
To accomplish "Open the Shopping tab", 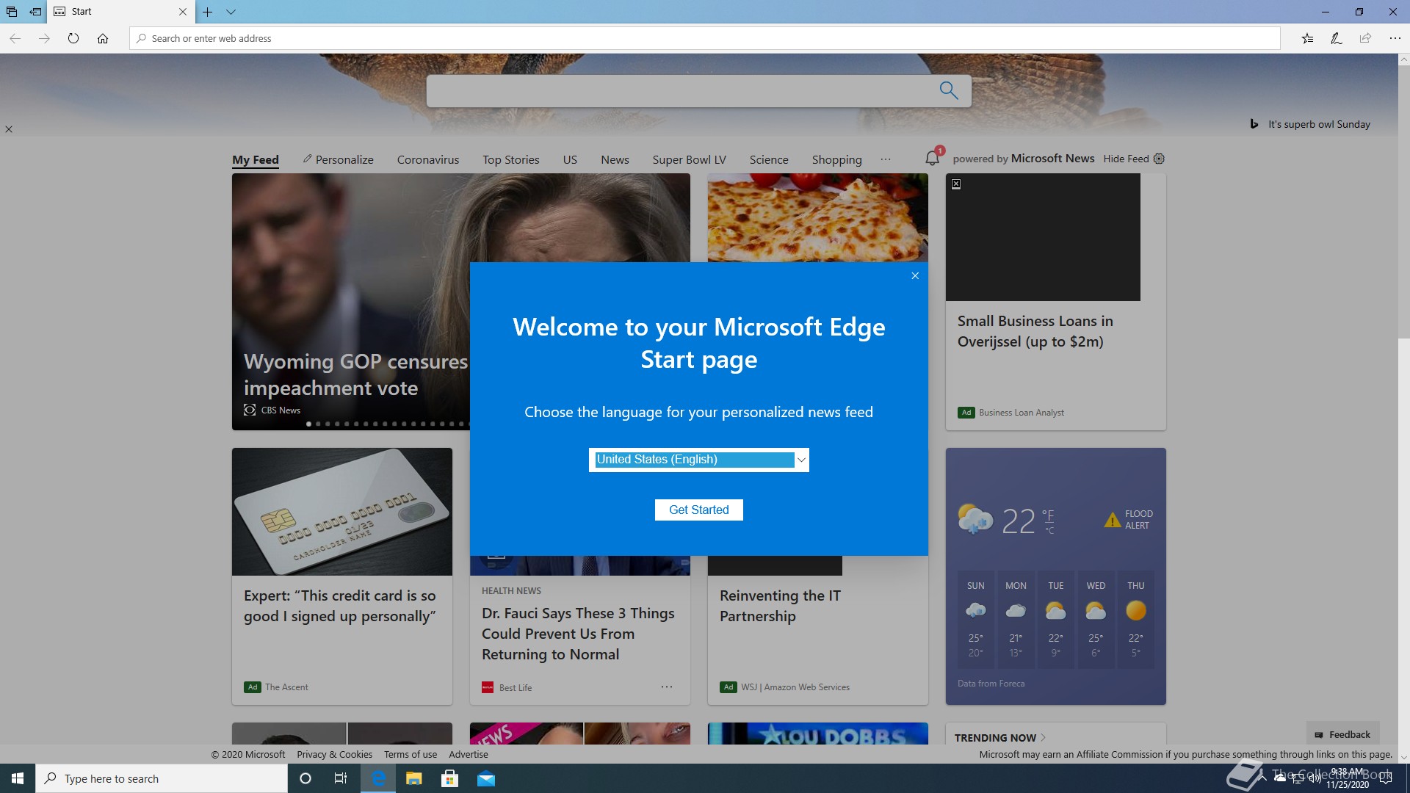I will pyautogui.click(x=836, y=159).
